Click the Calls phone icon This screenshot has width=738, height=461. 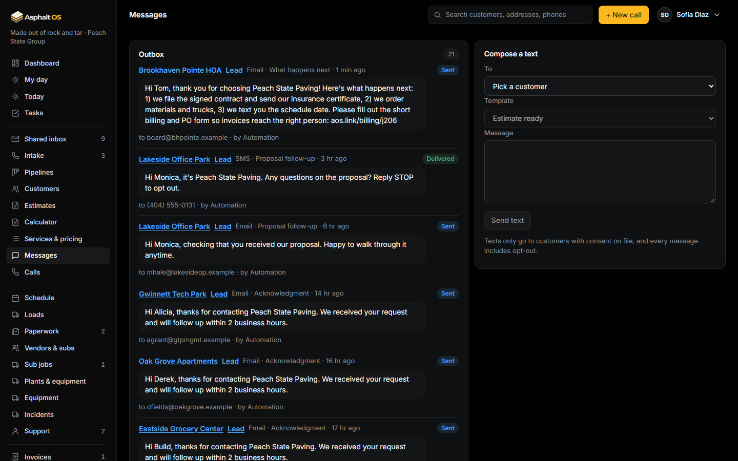coord(15,272)
